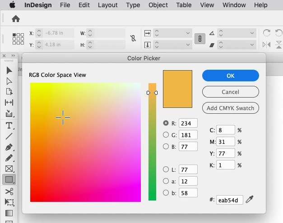Select the Rectangle Frame tool
Viewport: 283px width, 223px height.
(x=9, y=169)
